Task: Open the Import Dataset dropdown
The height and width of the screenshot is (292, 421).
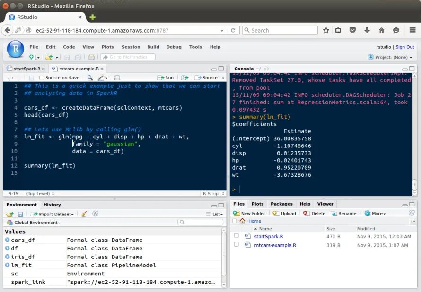Action: coord(52,214)
